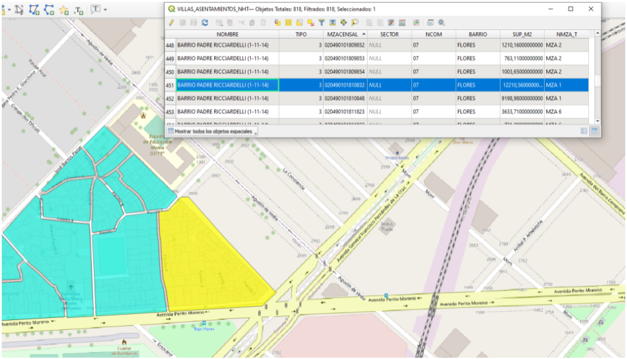Cut selected rows to clipboard

coord(241,23)
